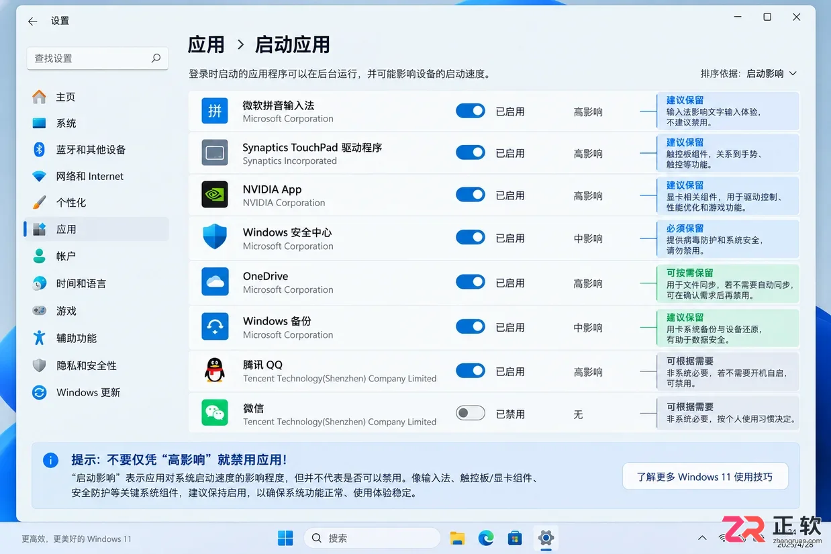Turn off Synaptics TouchPad startup toggle
Image resolution: width=831 pixels, height=554 pixels.
tap(471, 152)
